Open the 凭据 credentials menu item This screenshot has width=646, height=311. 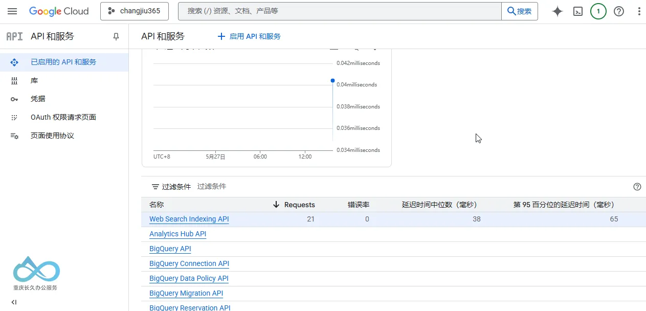[x=64, y=99]
